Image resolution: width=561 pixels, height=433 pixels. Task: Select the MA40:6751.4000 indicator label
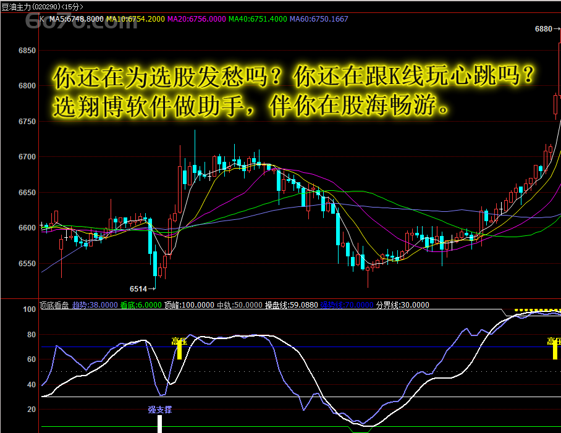(x=258, y=19)
